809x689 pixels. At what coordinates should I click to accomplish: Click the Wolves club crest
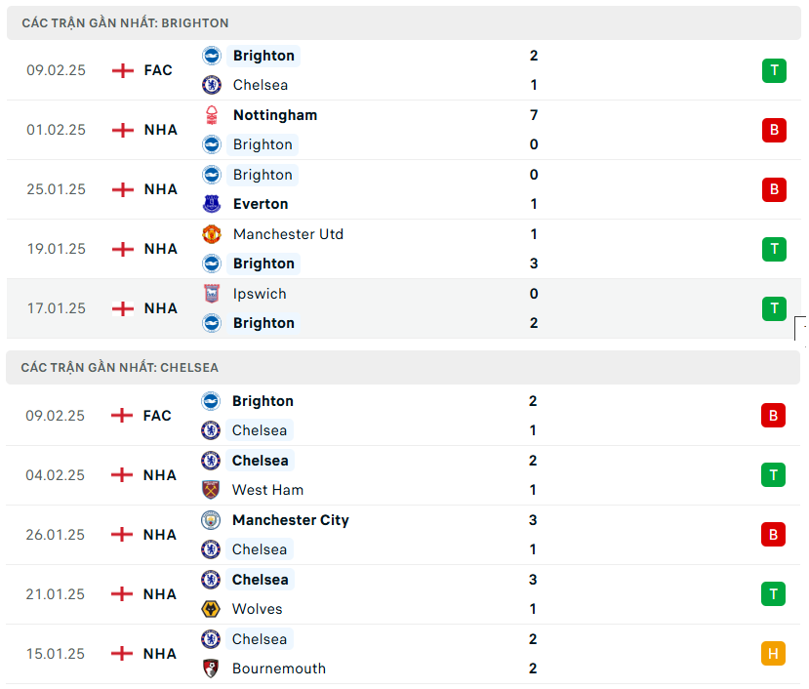tap(211, 609)
